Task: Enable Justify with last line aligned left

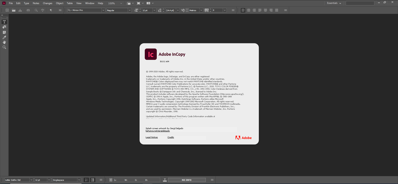Action: 260,10
